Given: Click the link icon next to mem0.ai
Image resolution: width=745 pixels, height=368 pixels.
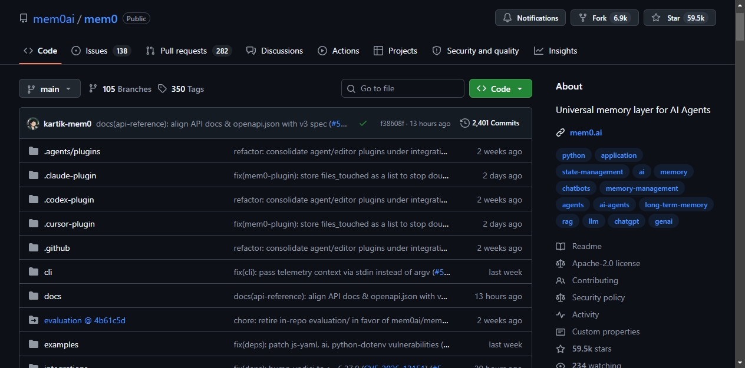Looking at the screenshot, I should pos(561,133).
